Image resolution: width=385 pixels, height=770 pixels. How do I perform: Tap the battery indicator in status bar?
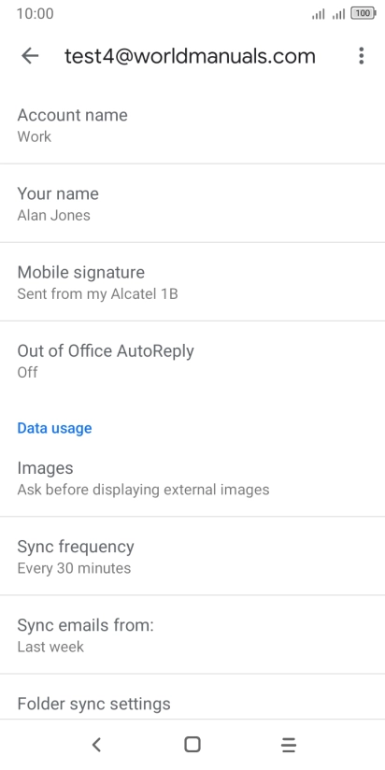point(363,14)
